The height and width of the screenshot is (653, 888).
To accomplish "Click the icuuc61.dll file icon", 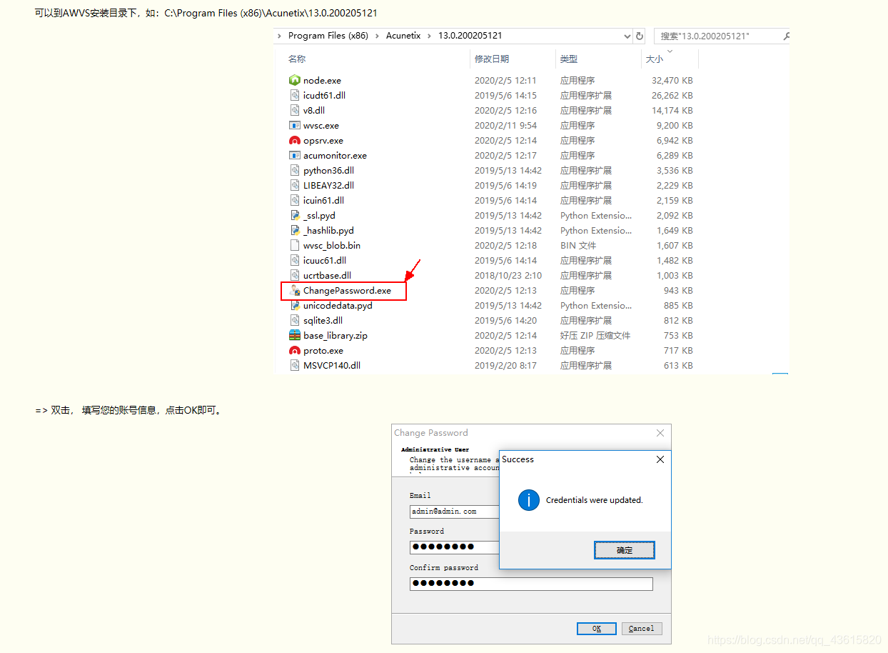I will click(x=295, y=261).
